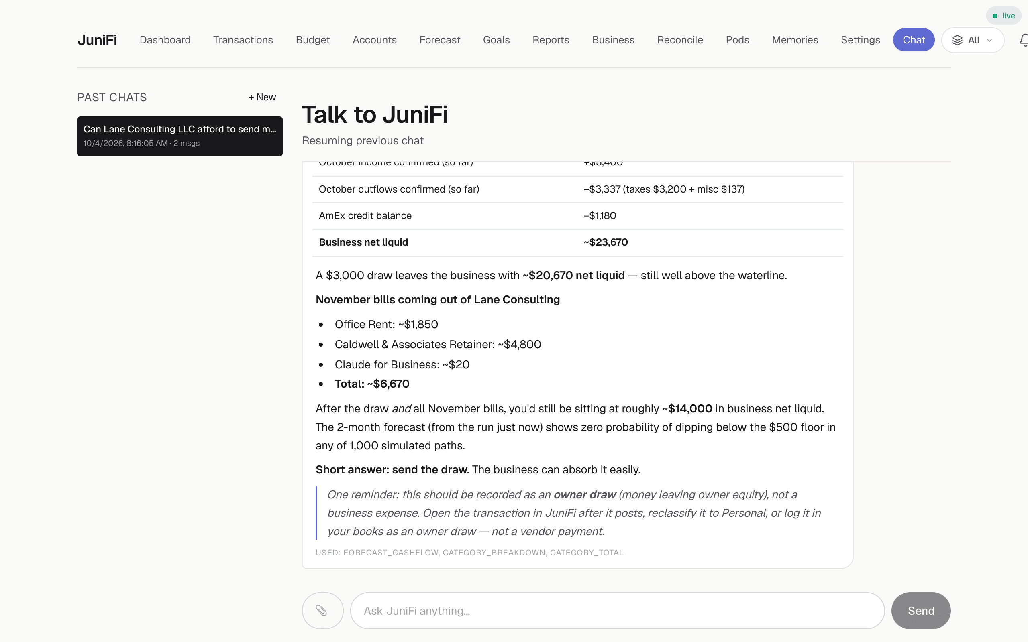Select the Business net liquid row label
The width and height of the screenshot is (1028, 642).
[x=363, y=242]
